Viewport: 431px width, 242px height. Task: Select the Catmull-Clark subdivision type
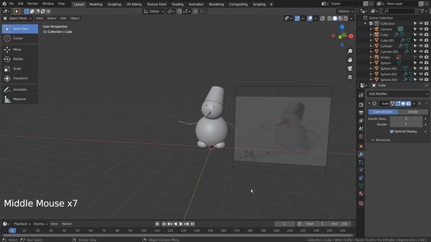pyautogui.click(x=383, y=112)
